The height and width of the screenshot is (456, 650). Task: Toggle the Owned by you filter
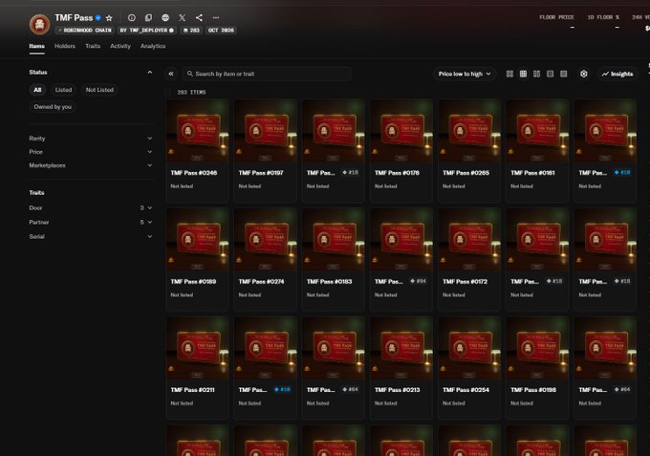(53, 106)
